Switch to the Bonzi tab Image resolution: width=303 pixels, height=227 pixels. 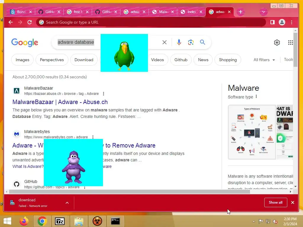(x=19, y=12)
